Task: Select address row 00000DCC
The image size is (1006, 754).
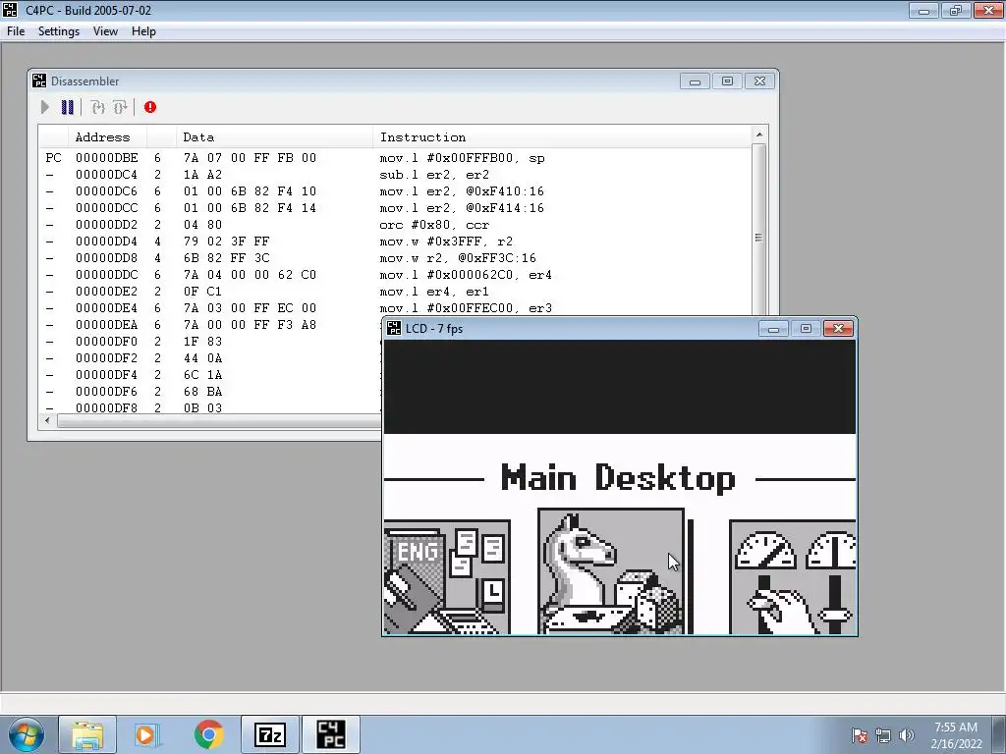Action: 395,208
